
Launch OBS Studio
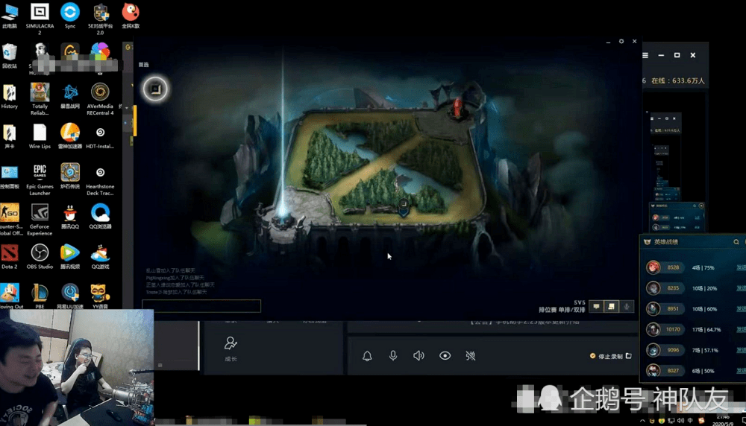click(x=40, y=256)
